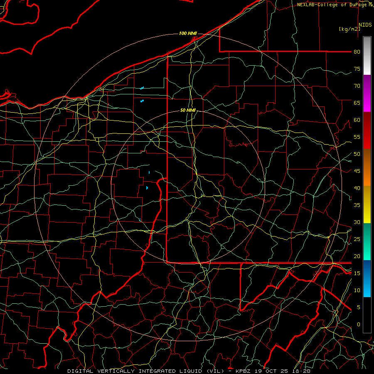Pick the green-teal segment of the color bar
The width and height of the screenshot is (374, 374).
pyautogui.click(x=367, y=241)
